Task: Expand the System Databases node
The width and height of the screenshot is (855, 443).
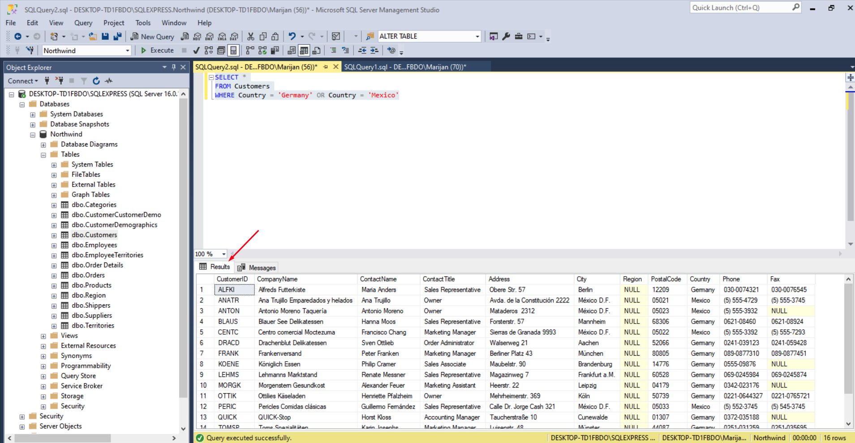Action: pos(33,115)
